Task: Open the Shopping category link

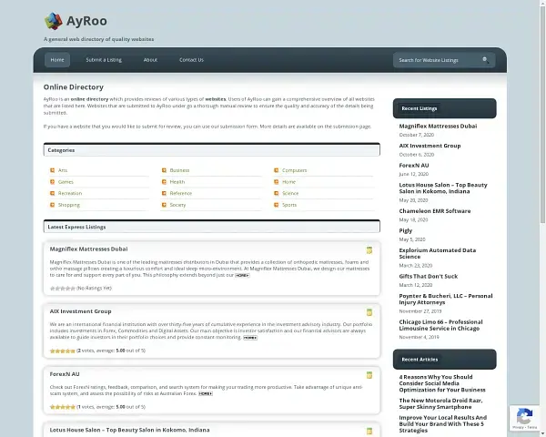Action: pos(69,205)
